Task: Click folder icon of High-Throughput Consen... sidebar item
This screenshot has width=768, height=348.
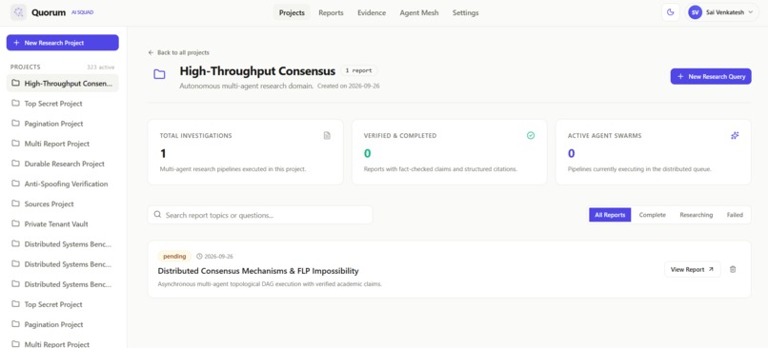Action: [x=15, y=83]
